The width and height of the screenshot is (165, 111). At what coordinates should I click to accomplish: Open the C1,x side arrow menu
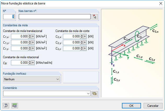[33, 36]
